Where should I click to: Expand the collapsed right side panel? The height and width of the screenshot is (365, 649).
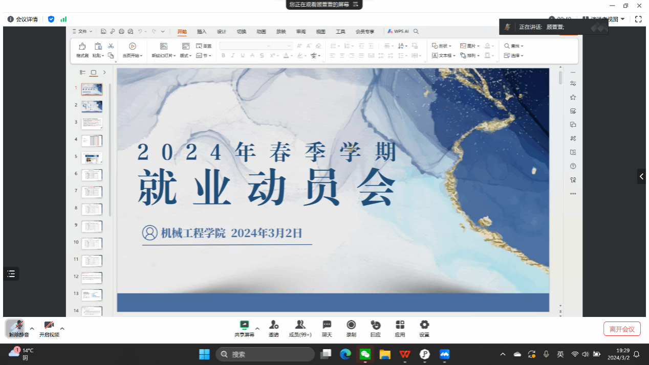click(642, 176)
